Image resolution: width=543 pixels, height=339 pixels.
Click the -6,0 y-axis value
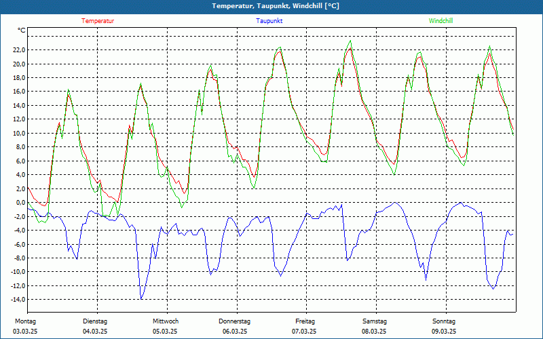19,244
